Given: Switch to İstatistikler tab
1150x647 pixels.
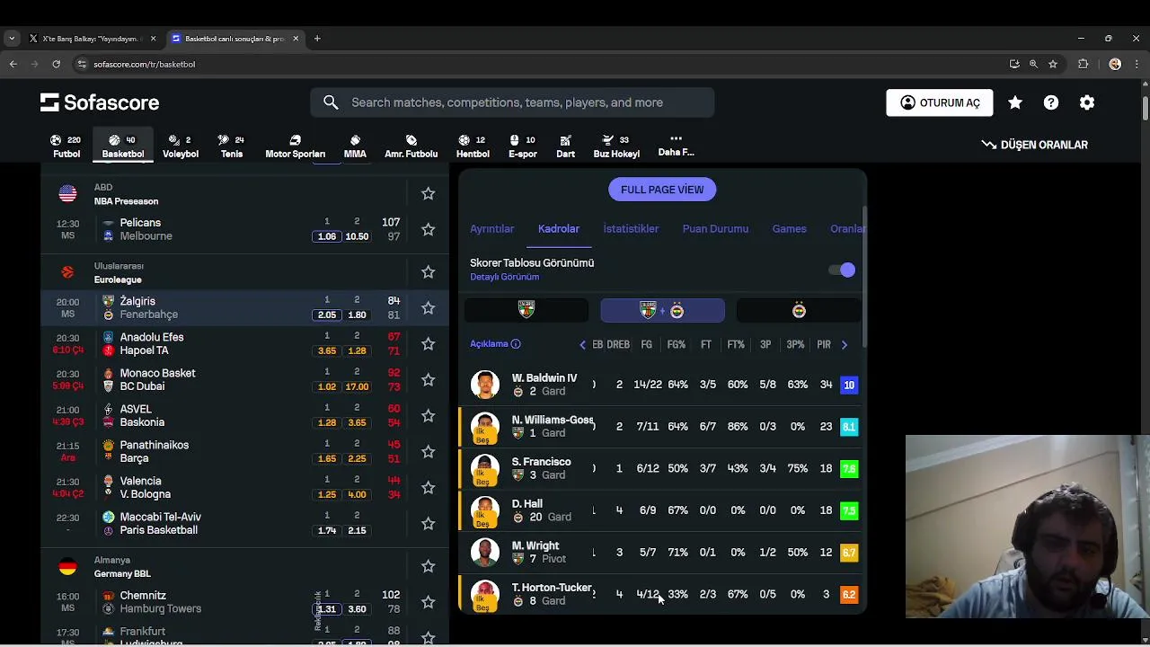Looking at the screenshot, I should (x=631, y=229).
